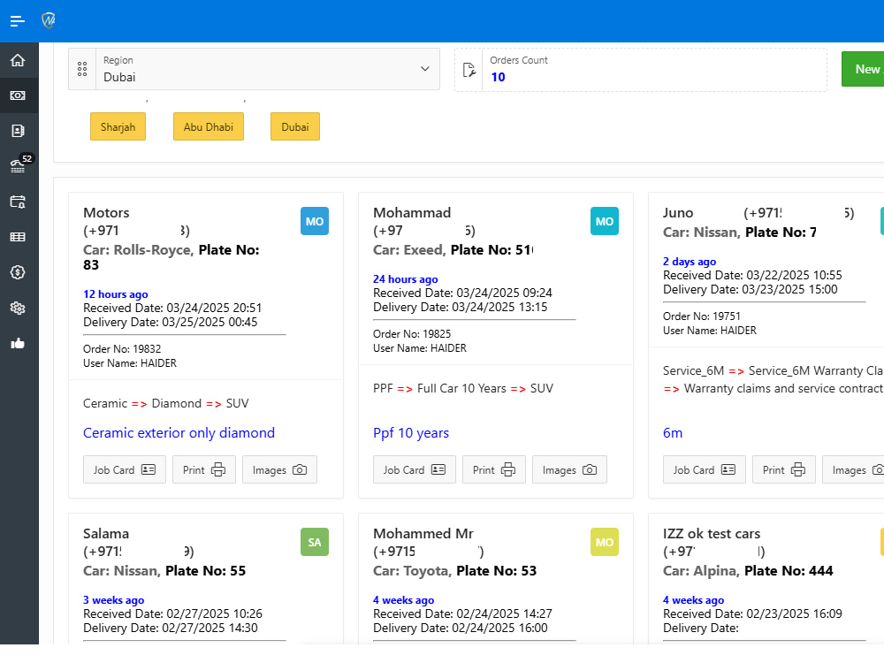
Task: Click '2 days ago' on Juno card
Action: coord(690,262)
